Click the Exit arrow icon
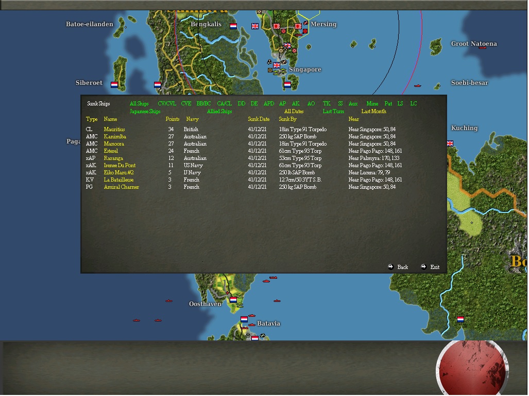Screen dimensions: 529x396 tap(424, 267)
